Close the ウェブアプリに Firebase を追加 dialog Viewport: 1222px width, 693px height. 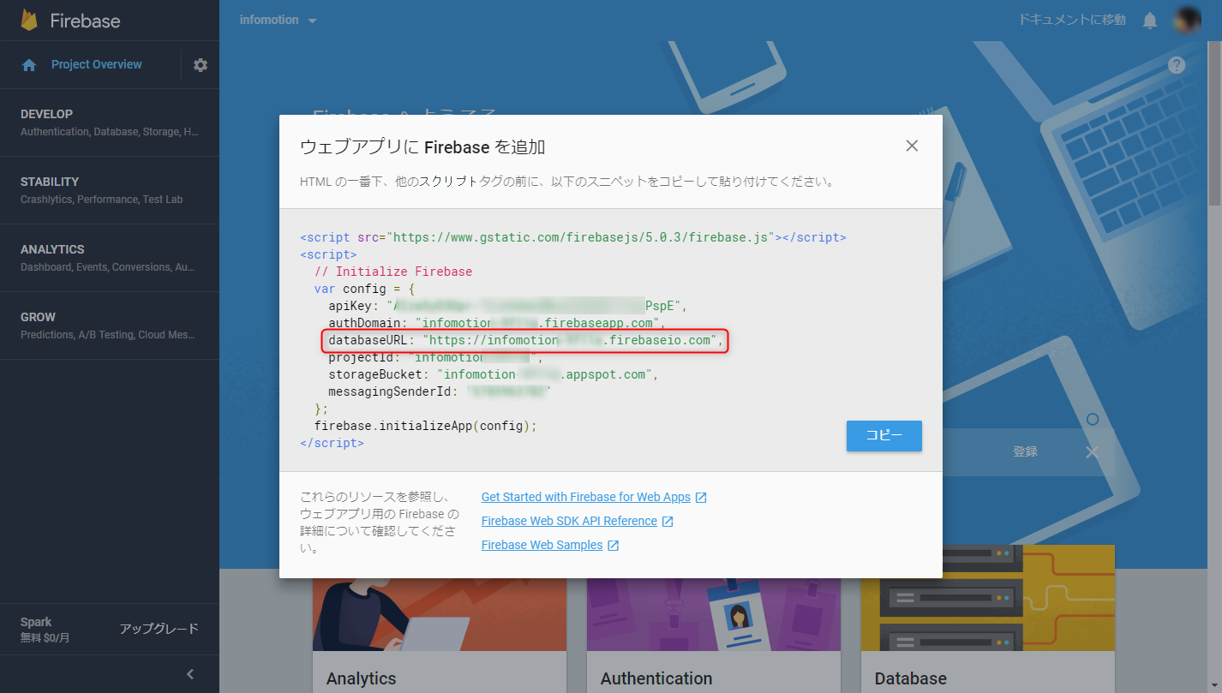pos(911,146)
